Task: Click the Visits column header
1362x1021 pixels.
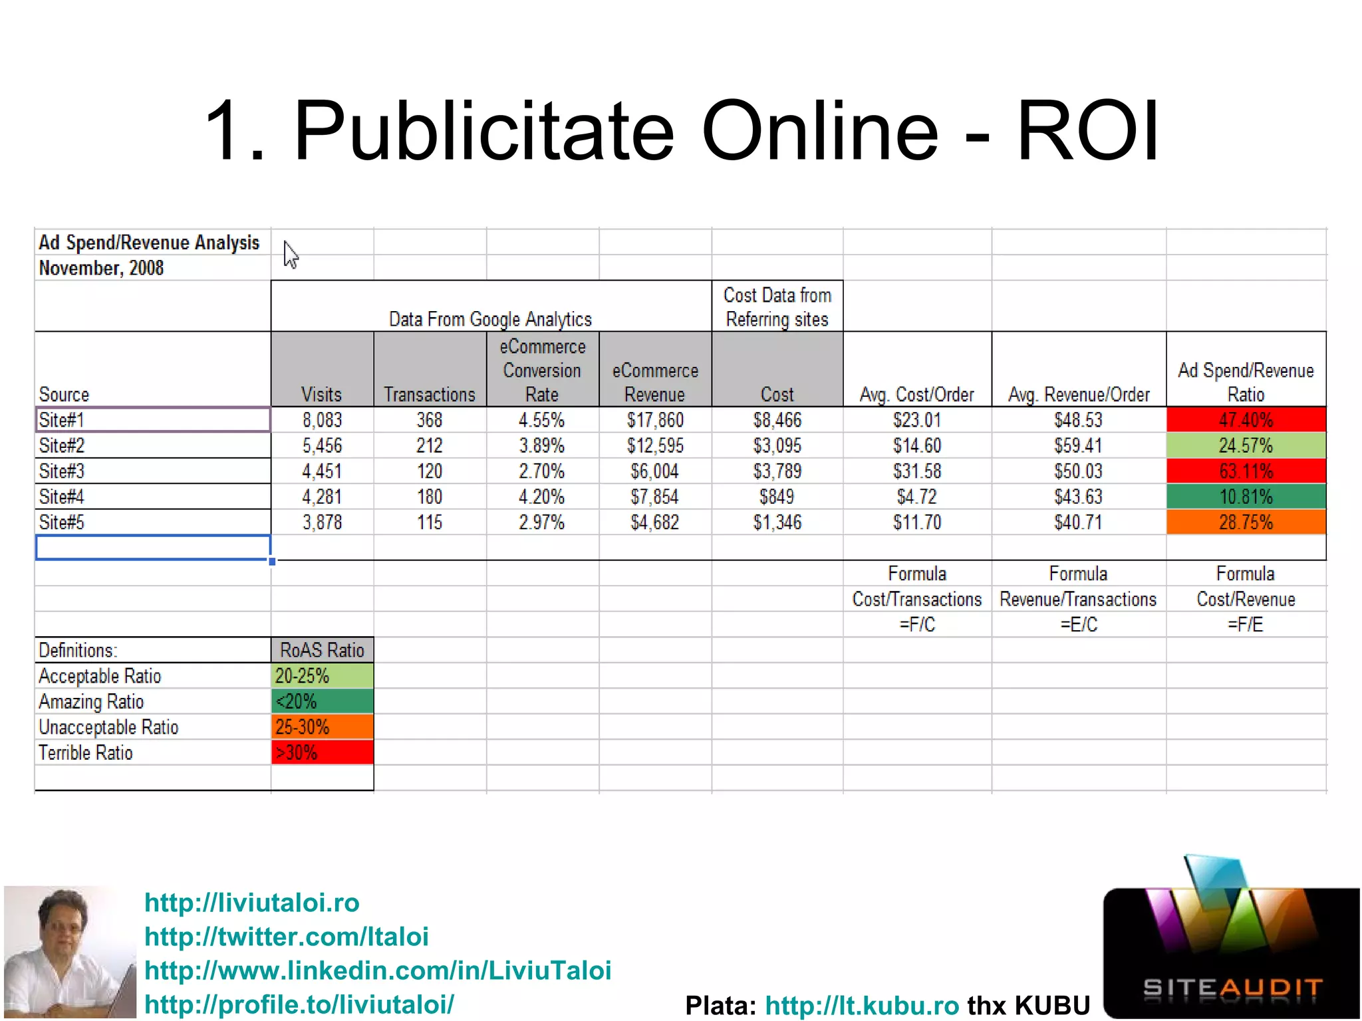Action: pyautogui.click(x=322, y=370)
